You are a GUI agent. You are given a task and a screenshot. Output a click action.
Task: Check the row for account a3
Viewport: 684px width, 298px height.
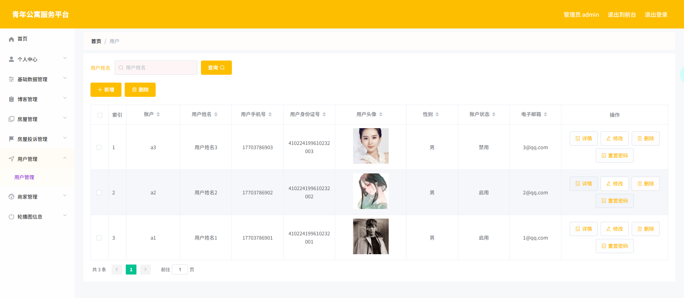[x=99, y=147]
